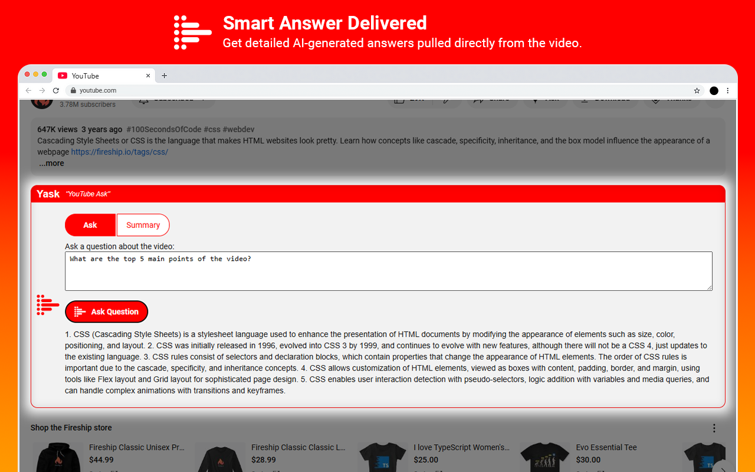Open the Fireship Classic Unisex hoodie thumbnail
This screenshot has width=755, height=472.
click(58, 457)
